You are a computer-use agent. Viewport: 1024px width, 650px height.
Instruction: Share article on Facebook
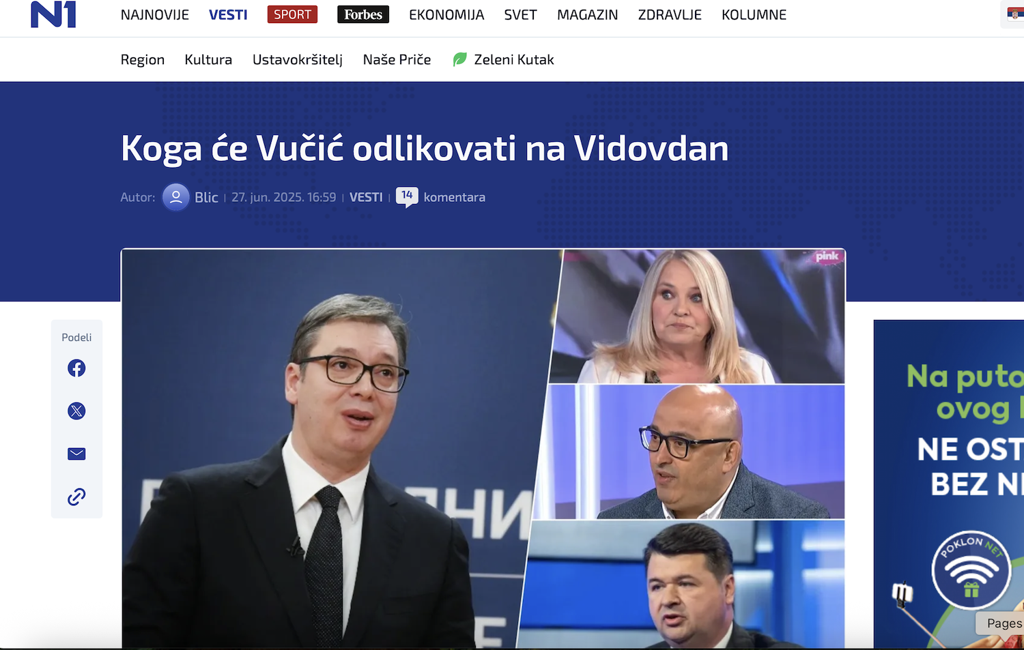(76, 368)
